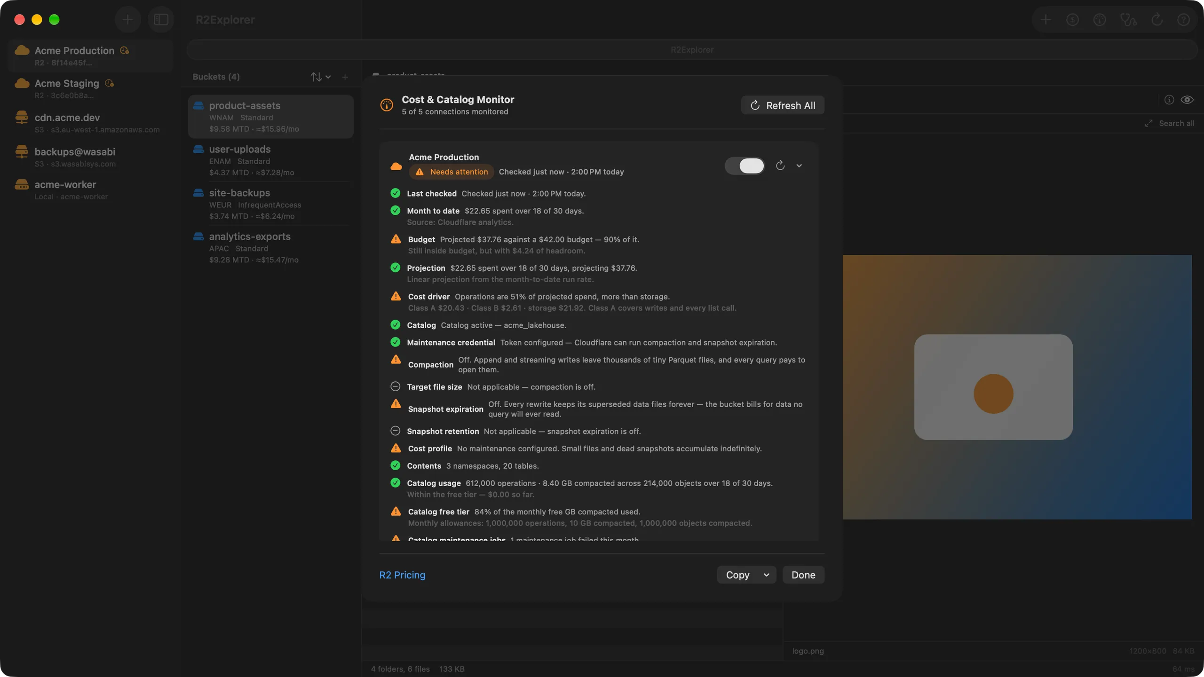The width and height of the screenshot is (1204, 677).
Task: Select the user-uploads bucket
Action: click(270, 160)
